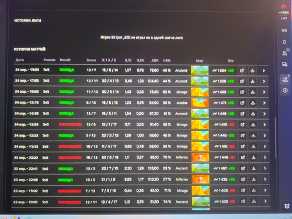
Task: Click the Anubis map thumbnail
Action: [200, 103]
